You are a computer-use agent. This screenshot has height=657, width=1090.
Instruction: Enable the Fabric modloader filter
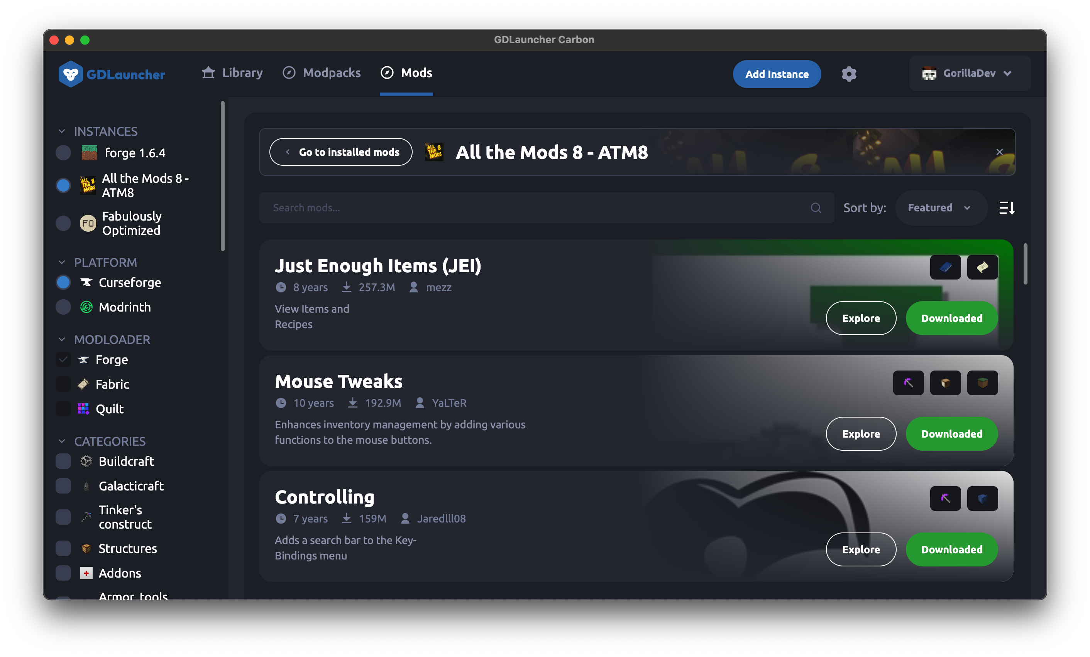(x=64, y=384)
